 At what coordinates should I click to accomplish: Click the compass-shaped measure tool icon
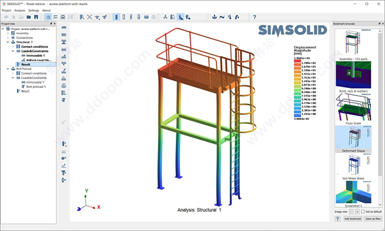click(166, 17)
